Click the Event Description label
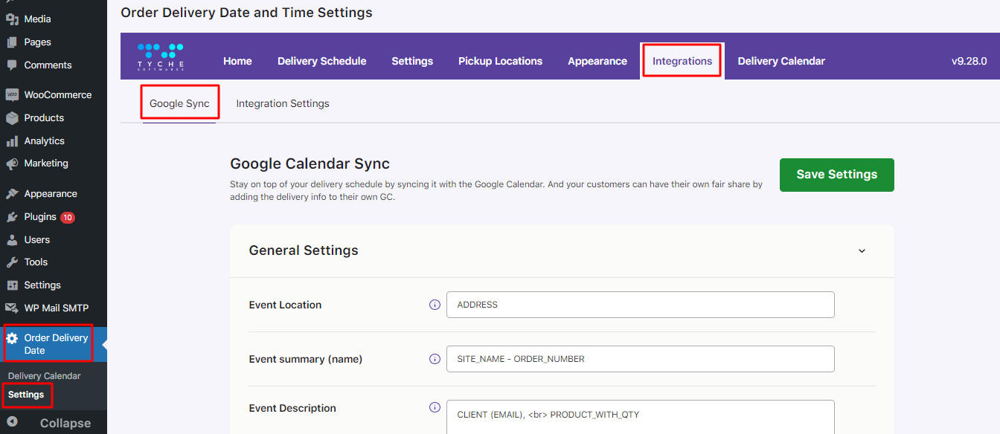1000x434 pixels. 292,408
